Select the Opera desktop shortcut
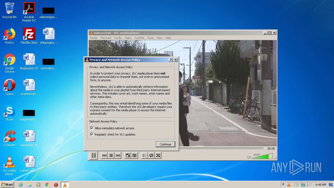The width and height of the screenshot is (334, 188). [x=9, y=87]
